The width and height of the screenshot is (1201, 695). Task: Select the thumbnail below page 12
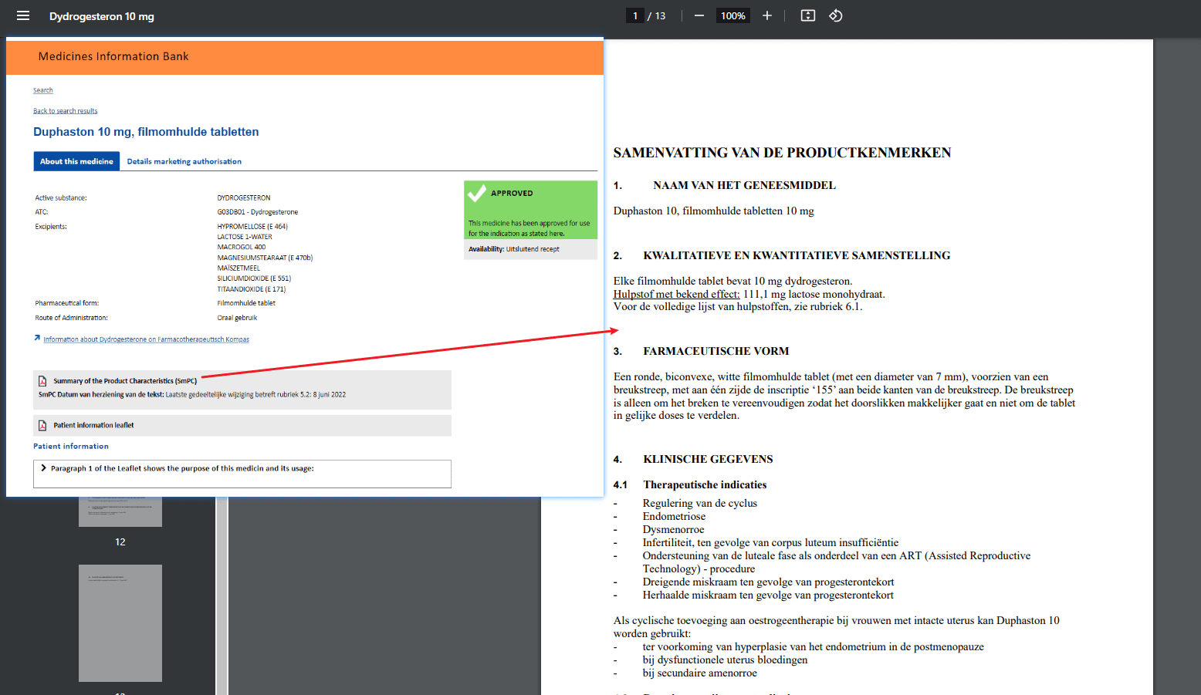click(120, 623)
